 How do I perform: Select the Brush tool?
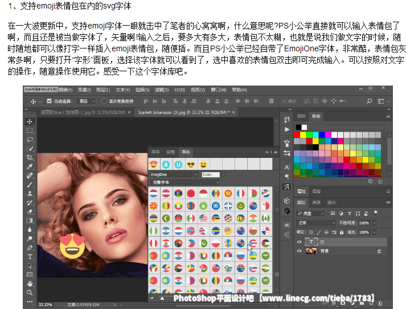30,185
